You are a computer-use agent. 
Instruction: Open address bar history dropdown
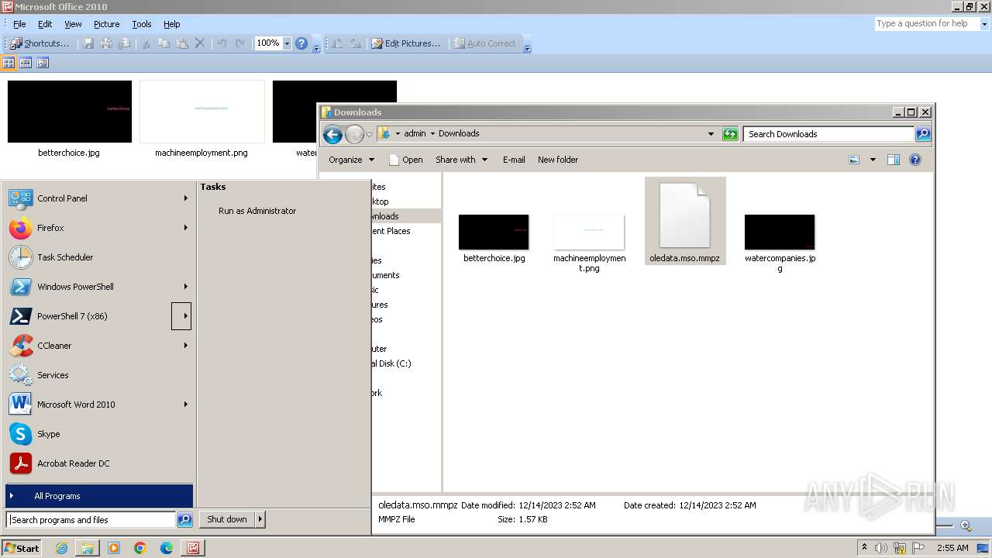(711, 134)
